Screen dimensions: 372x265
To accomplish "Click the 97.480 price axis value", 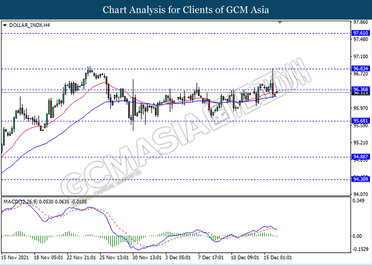I will click(360, 39).
